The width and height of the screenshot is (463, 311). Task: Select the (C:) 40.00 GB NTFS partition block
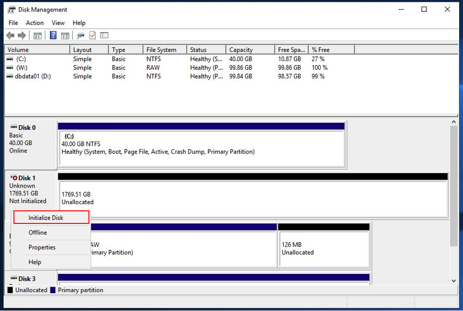tap(201, 145)
